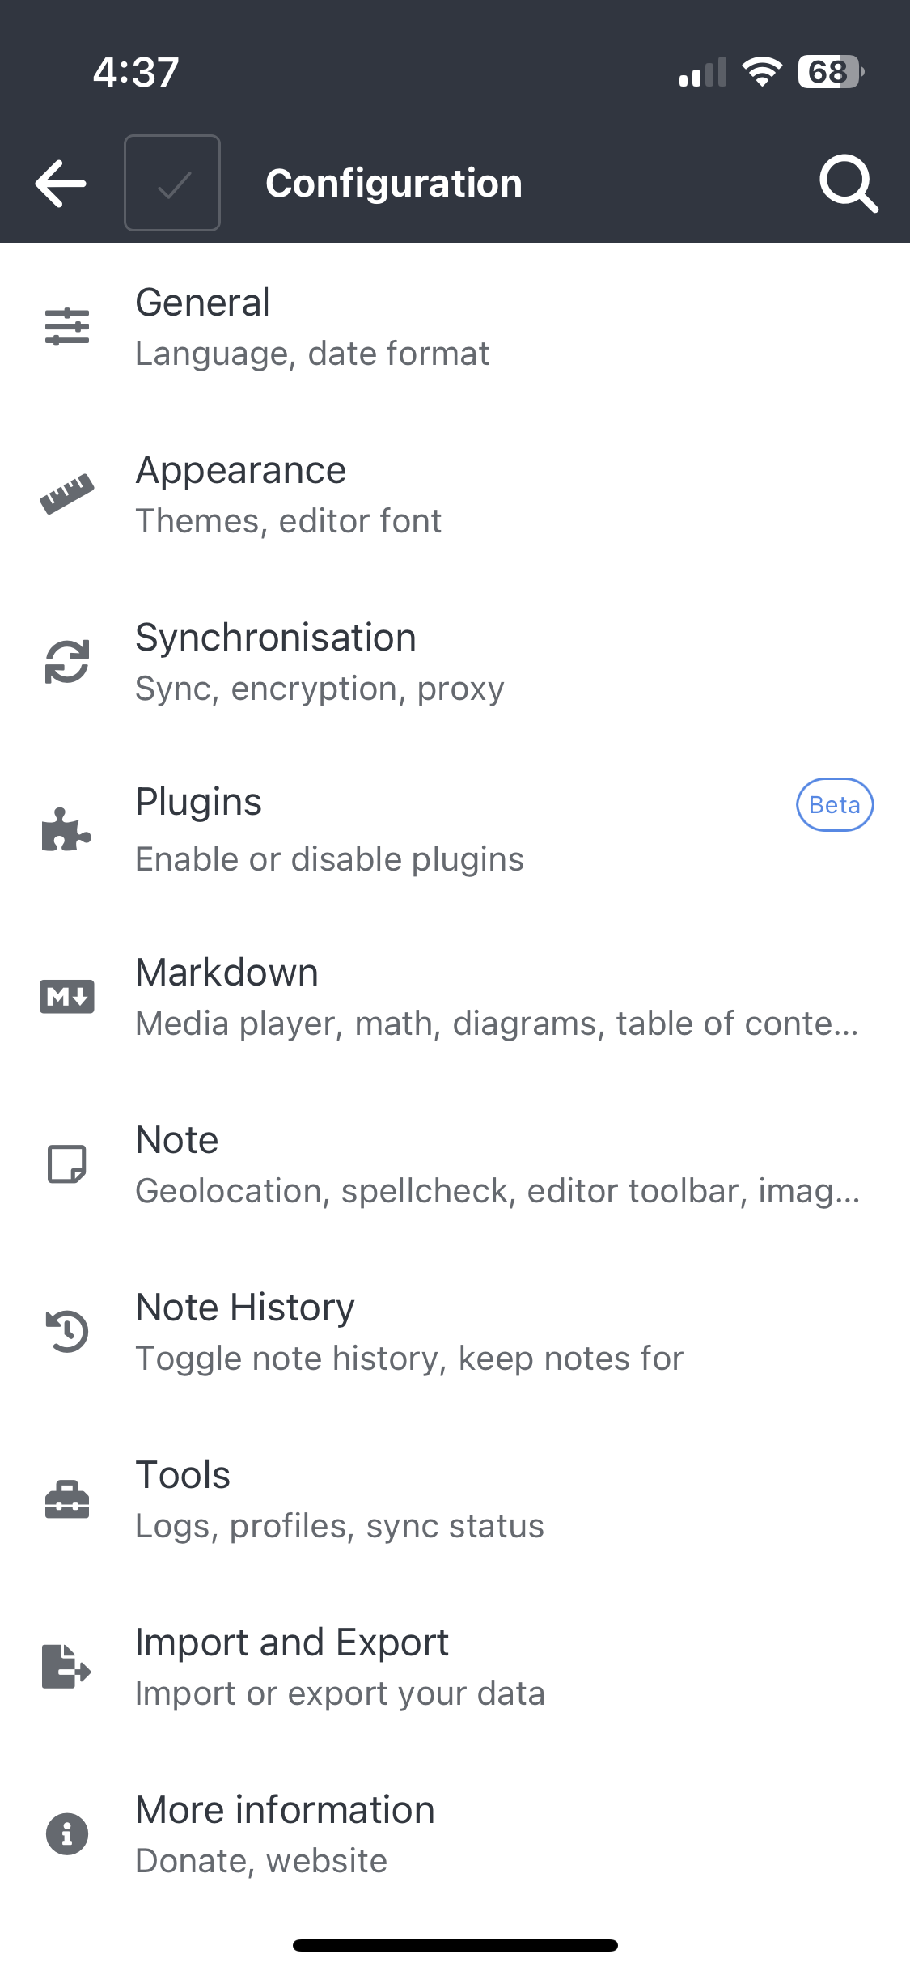Image resolution: width=910 pixels, height=1971 pixels.
Task: Click the 'Language, date format' subtitle
Action: point(312,354)
